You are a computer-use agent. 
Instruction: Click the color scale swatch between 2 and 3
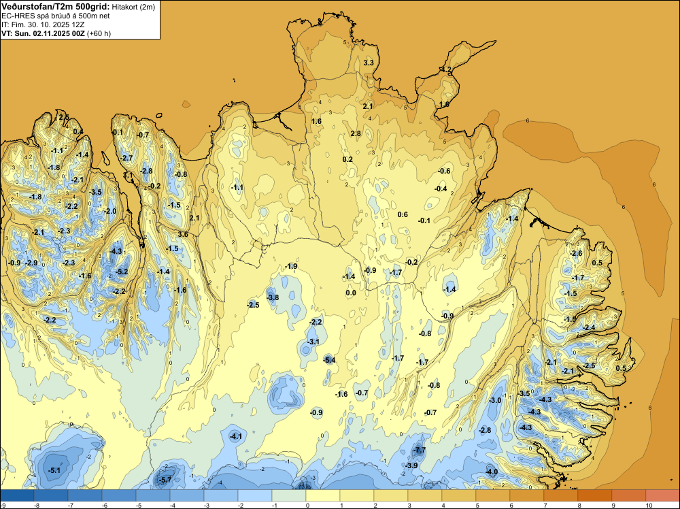[391, 495]
